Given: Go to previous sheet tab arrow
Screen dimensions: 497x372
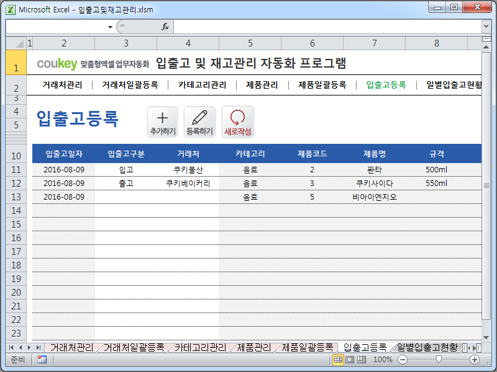Looking at the screenshot, I should click(21, 348).
